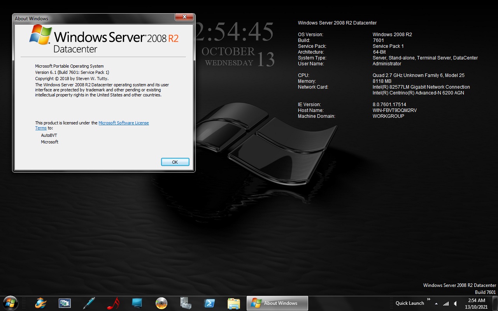Show hidden system tray icons
Image resolution: width=498 pixels, height=311 pixels.
436,304
